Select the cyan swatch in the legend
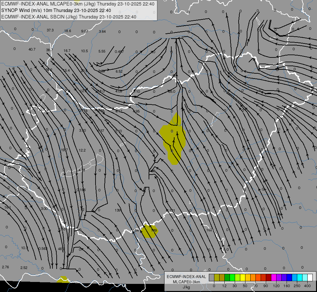Viewport: 317px width, 292px height. (x=300, y=277)
